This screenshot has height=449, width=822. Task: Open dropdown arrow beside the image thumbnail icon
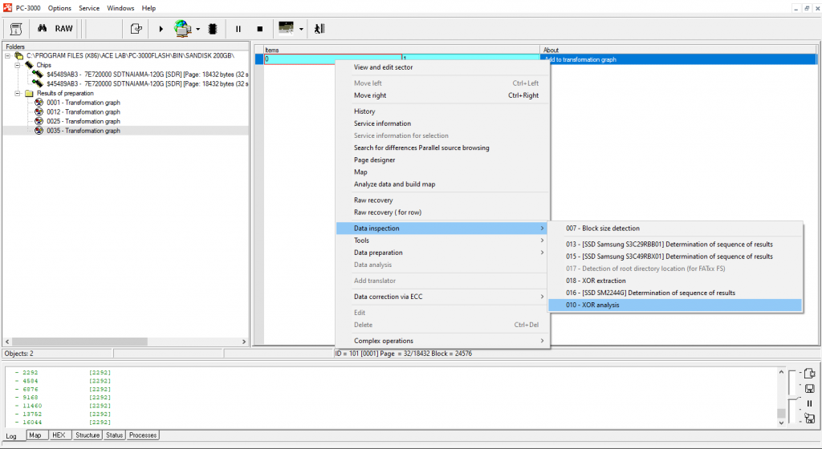pyautogui.click(x=301, y=29)
